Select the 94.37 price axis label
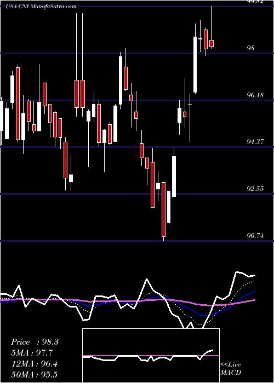Viewport: 274px width, 383px height. (x=255, y=141)
